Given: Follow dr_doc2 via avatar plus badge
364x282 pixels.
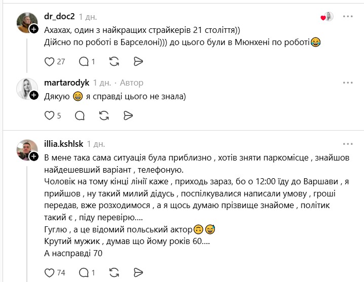Looking at the screenshot, I should click(x=34, y=29).
